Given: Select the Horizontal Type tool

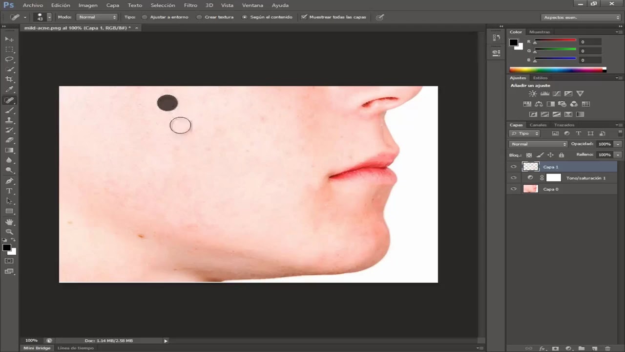Looking at the screenshot, I should (9, 191).
